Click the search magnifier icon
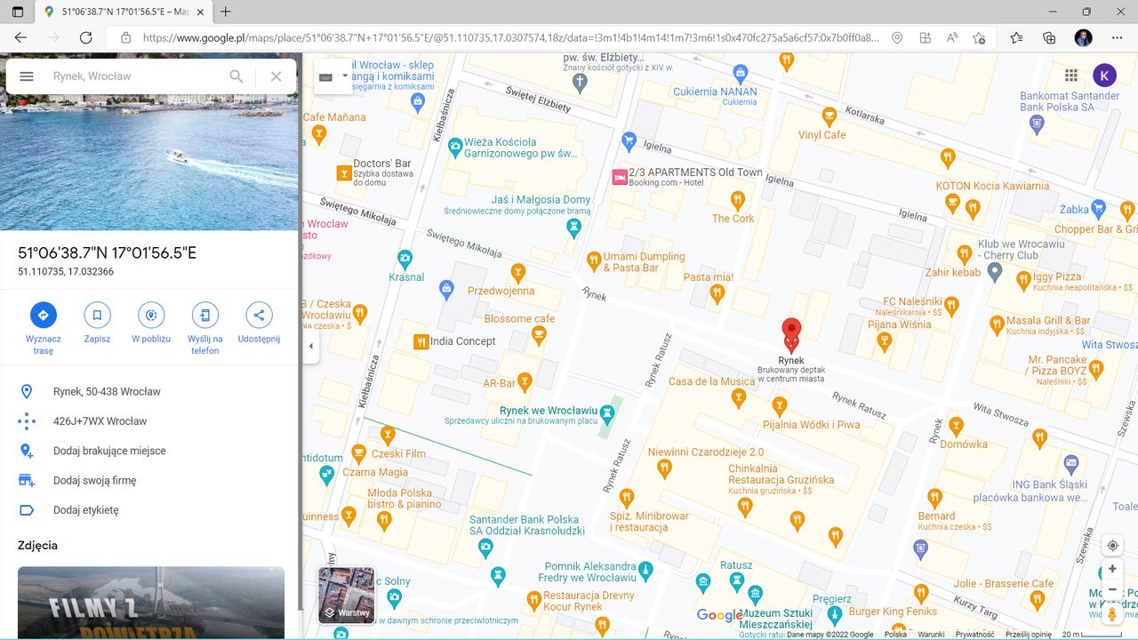This screenshot has width=1138, height=640. click(x=236, y=76)
